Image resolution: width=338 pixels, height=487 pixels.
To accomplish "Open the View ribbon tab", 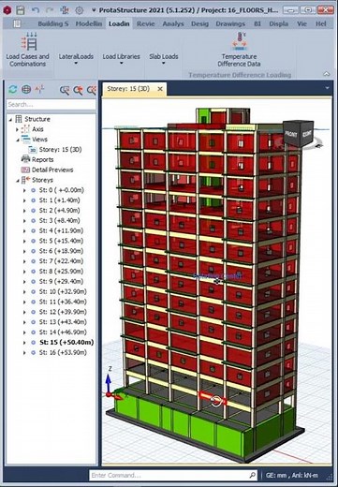I will point(301,23).
